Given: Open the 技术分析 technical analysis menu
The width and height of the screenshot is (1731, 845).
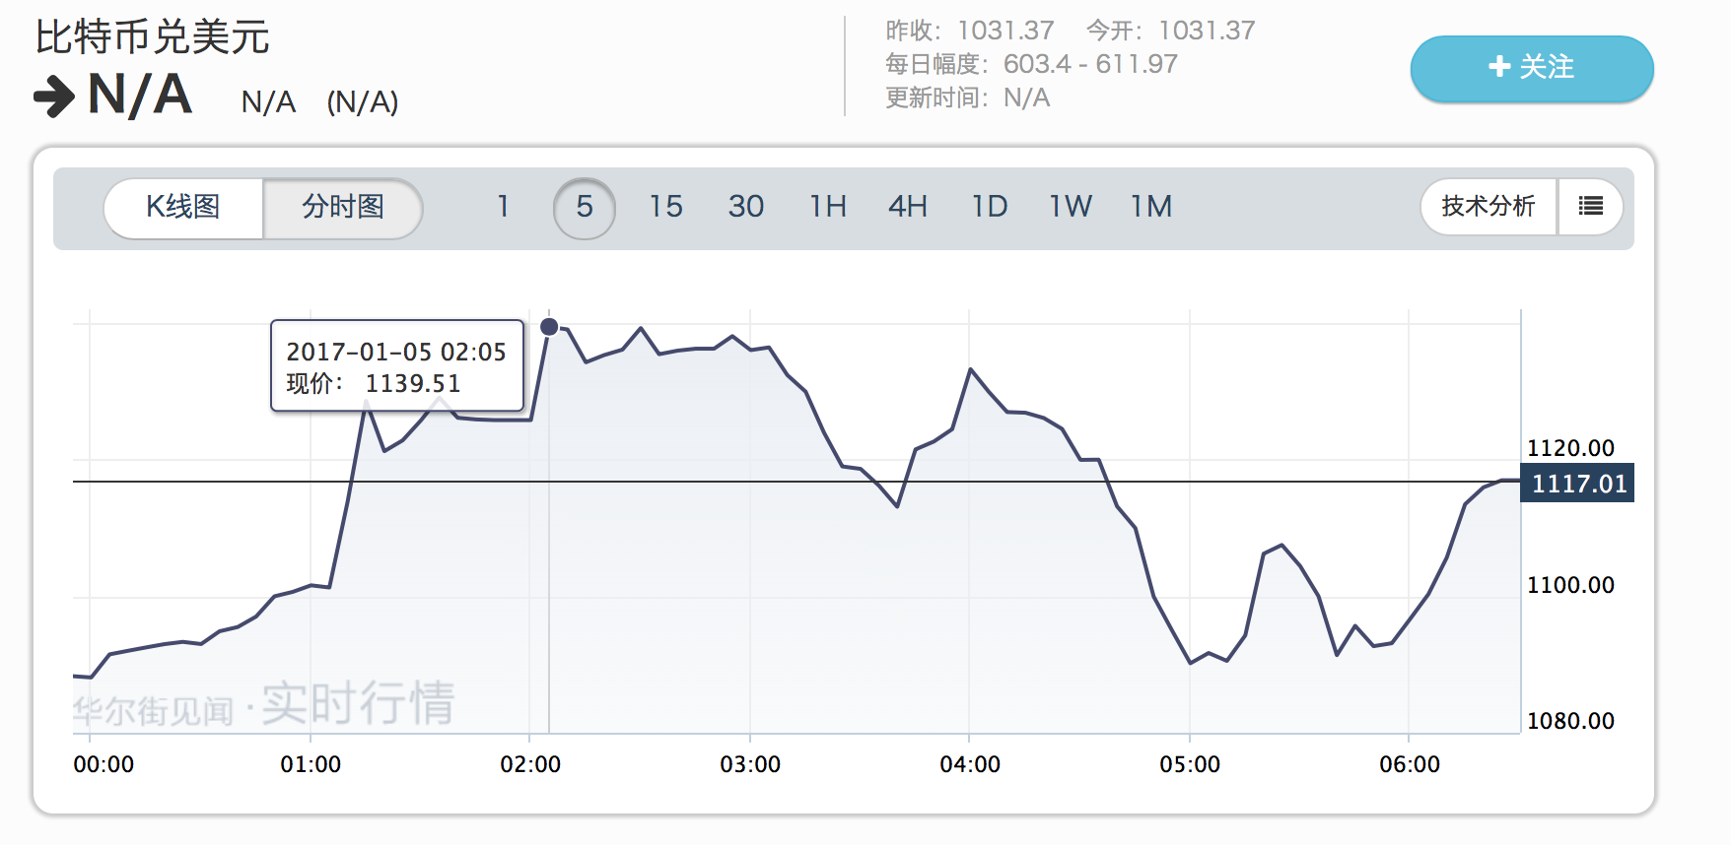Looking at the screenshot, I should pos(1488,207).
